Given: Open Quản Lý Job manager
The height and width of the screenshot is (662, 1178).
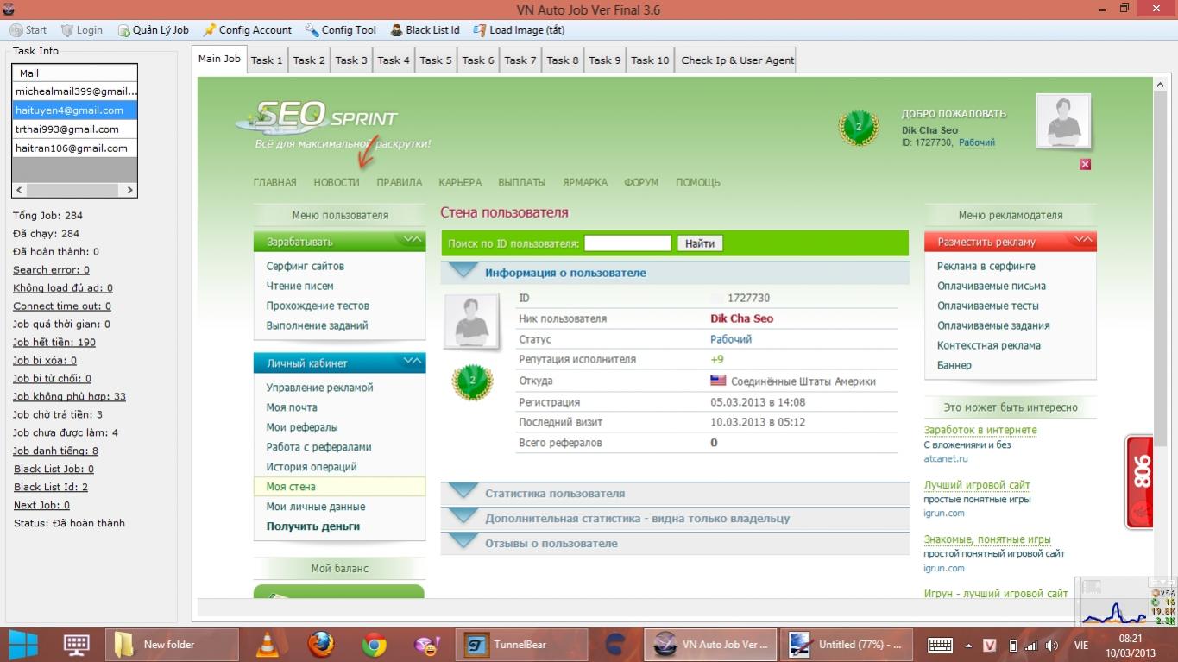Looking at the screenshot, I should [153, 30].
